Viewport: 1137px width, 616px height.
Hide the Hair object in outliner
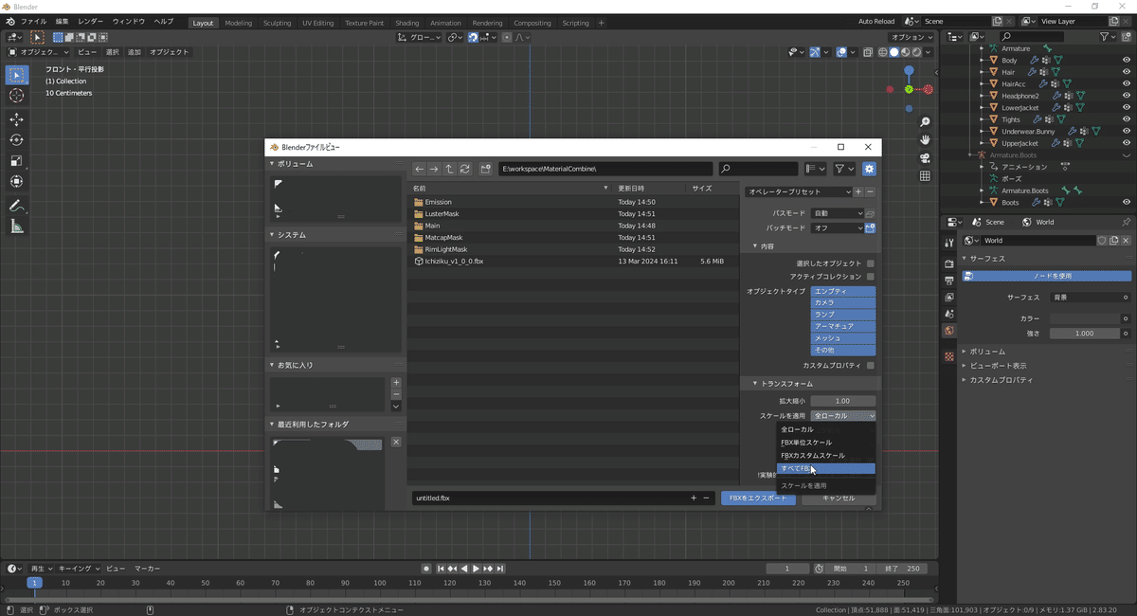click(1127, 72)
